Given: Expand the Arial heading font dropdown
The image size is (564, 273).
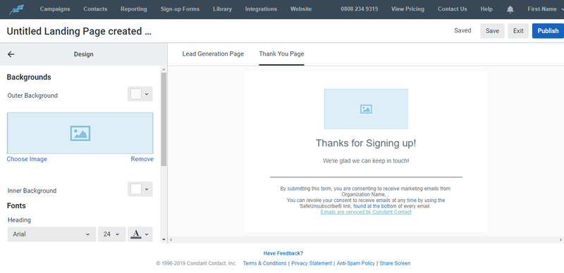Looking at the screenshot, I should tap(51, 234).
